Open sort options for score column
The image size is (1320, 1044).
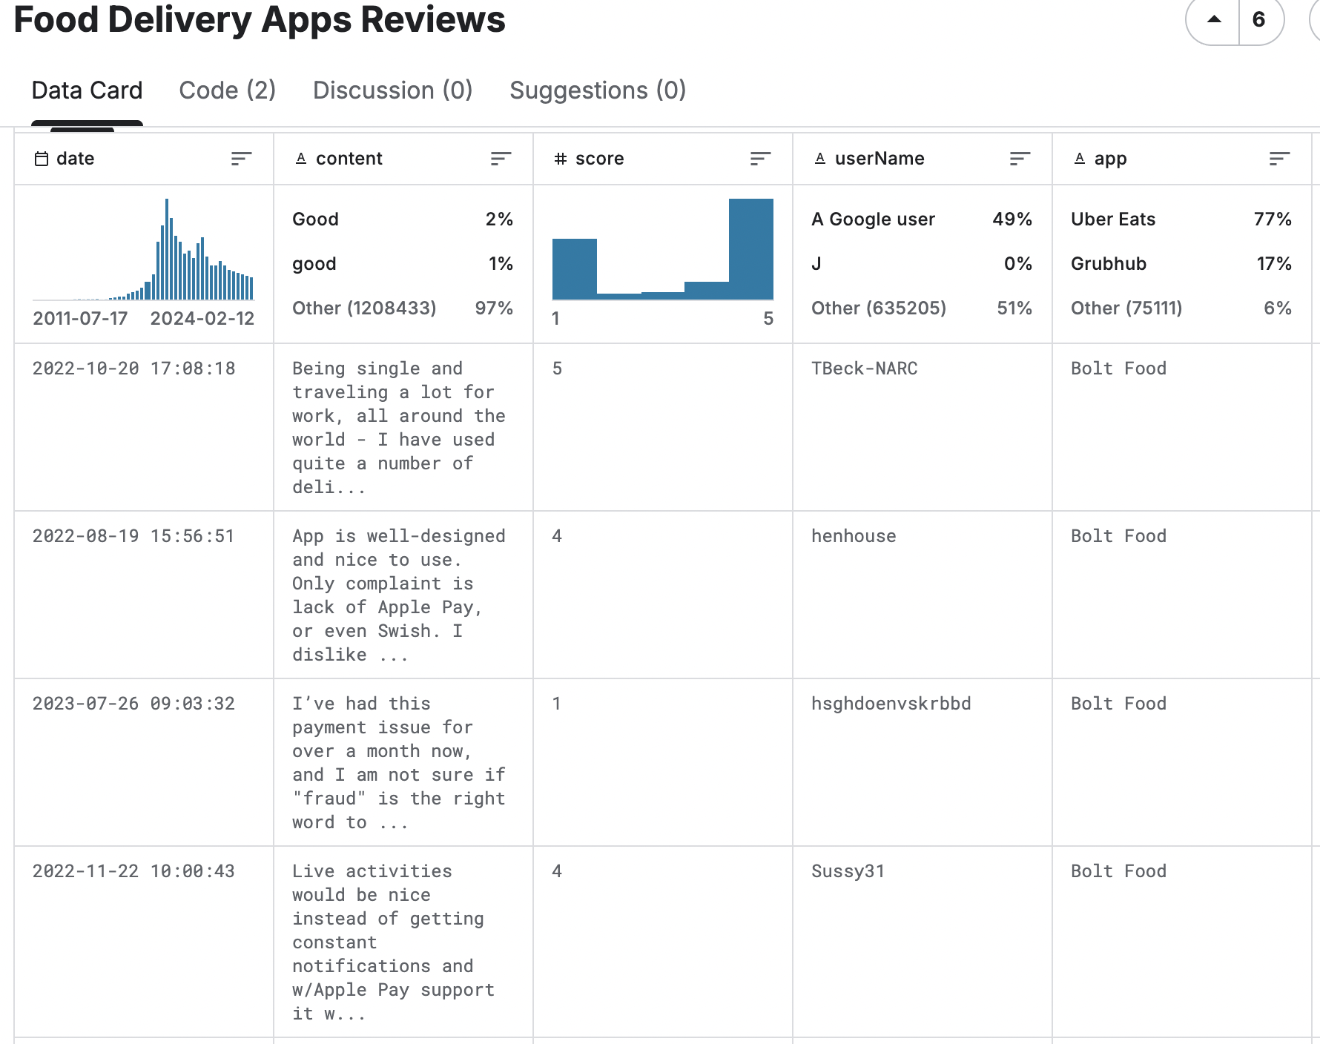point(760,159)
